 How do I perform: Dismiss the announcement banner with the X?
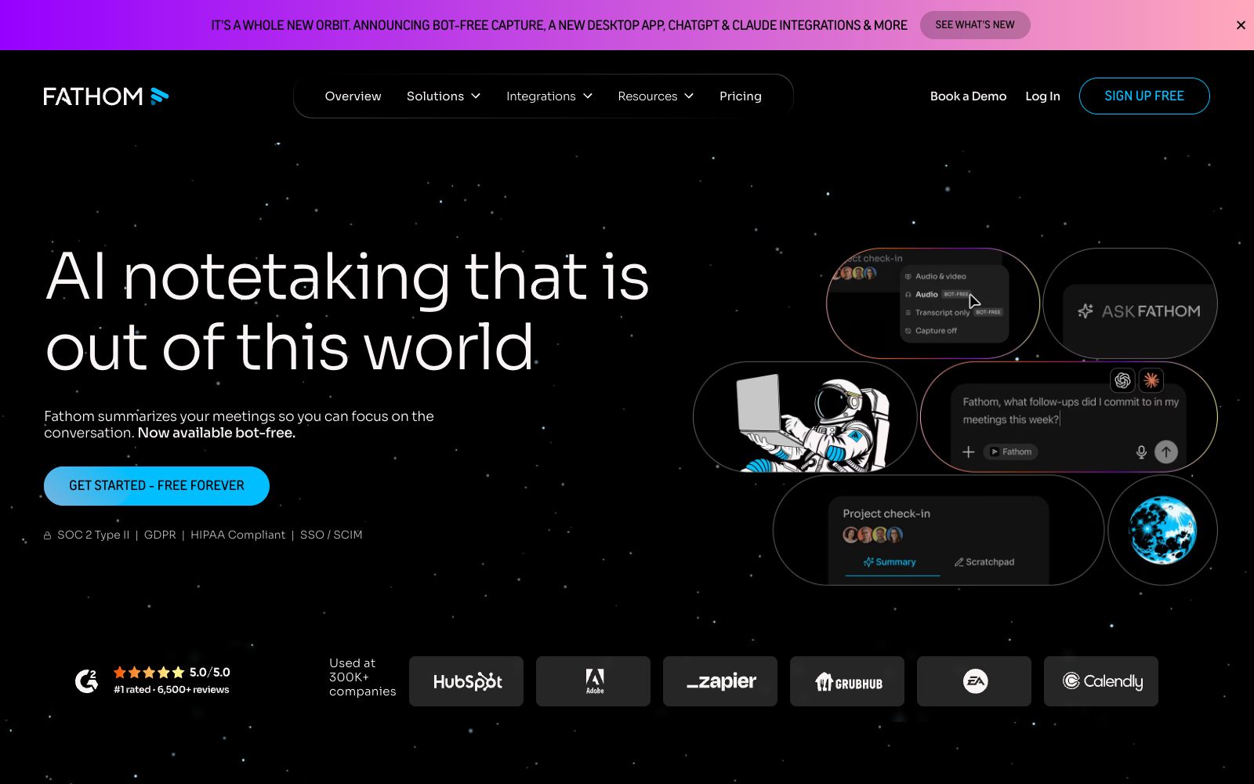pyautogui.click(x=1241, y=25)
